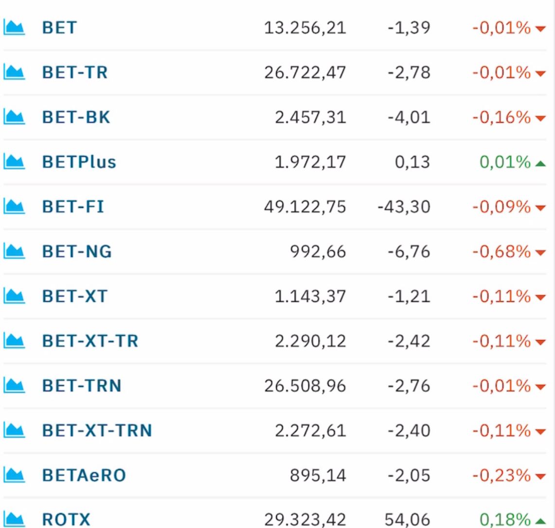Image resolution: width=555 pixels, height=528 pixels.
Task: Open the chart icon for BET-TRN
Action: point(14,386)
